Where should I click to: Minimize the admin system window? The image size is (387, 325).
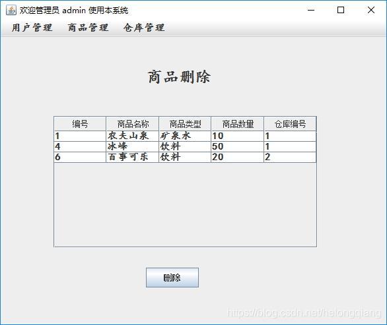tap(311, 10)
